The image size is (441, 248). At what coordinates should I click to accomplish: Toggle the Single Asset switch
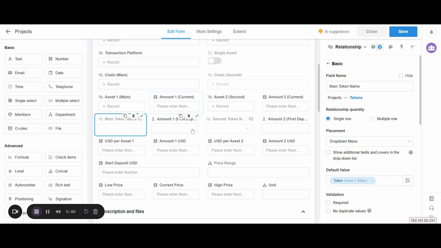(215, 61)
